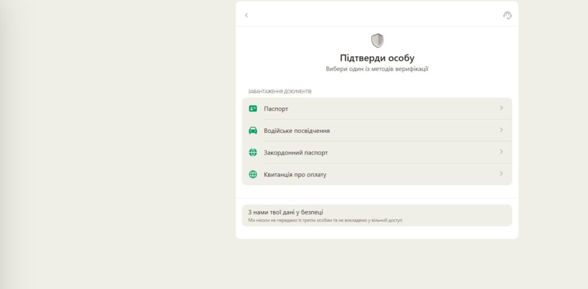Click globe icon next to Квитанція про оплату
The height and width of the screenshot is (289, 588).
pos(253,174)
